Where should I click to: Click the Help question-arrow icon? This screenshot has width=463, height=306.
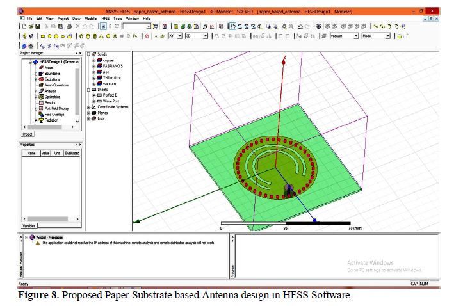tap(31, 36)
